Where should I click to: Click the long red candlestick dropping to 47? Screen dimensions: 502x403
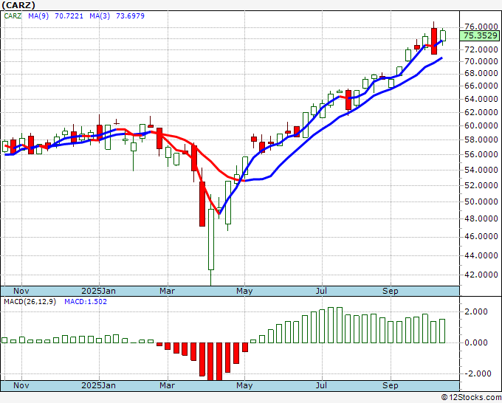tap(202, 204)
